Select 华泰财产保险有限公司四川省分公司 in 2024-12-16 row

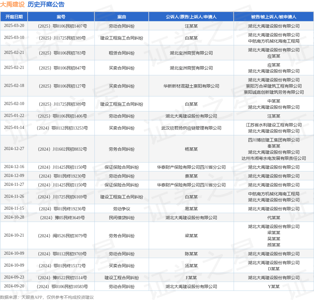point(191,167)
